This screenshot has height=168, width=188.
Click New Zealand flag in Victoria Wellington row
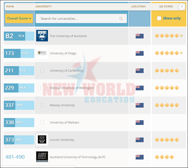point(140,88)
